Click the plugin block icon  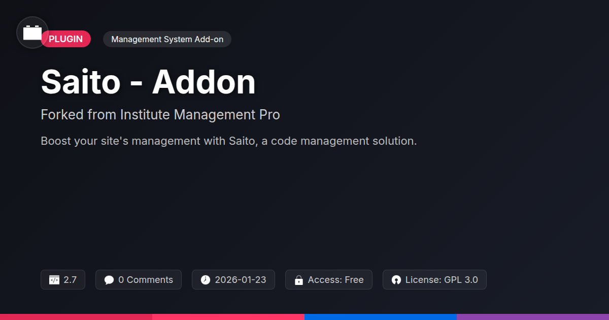click(x=32, y=33)
